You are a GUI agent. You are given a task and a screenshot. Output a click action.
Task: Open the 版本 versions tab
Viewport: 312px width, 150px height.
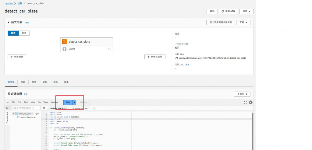pyautogui.click(x=66, y=82)
